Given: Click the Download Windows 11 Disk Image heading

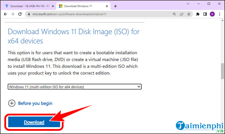Looking at the screenshot, I should click(x=74, y=36).
